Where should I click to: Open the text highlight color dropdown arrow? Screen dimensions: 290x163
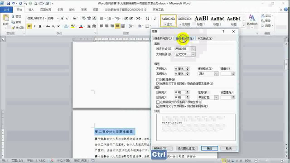pos(77,26)
